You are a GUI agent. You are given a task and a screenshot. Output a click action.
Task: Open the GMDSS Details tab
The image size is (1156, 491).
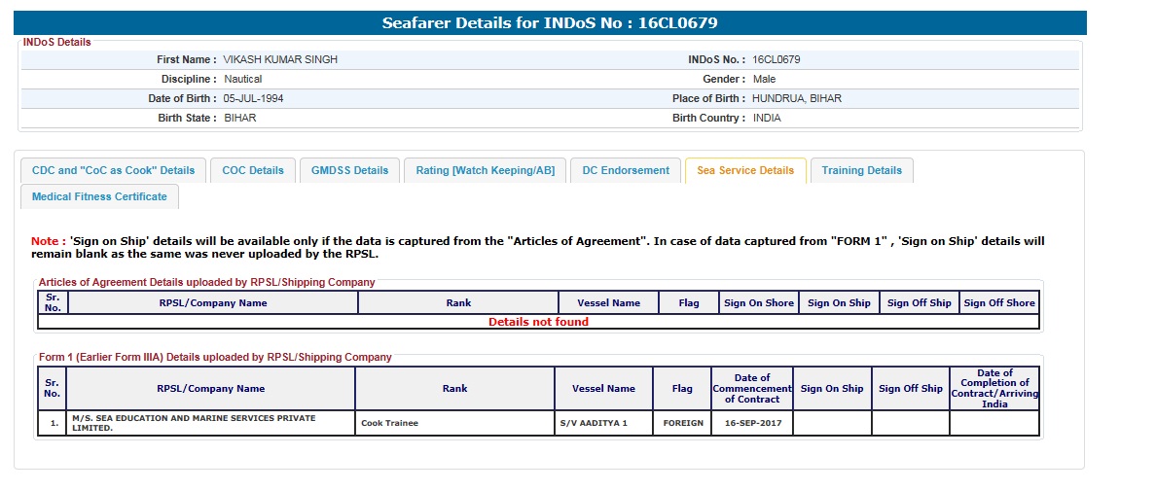(x=349, y=170)
